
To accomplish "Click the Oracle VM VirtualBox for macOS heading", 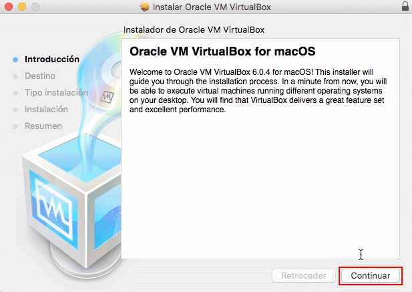I will (222, 51).
